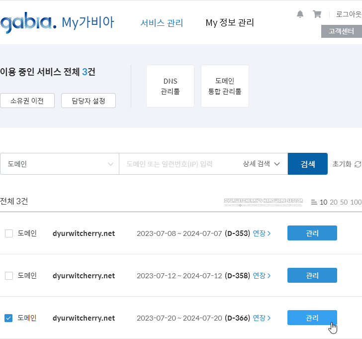Check the checkbox for the D-353 domain row

[9, 233]
